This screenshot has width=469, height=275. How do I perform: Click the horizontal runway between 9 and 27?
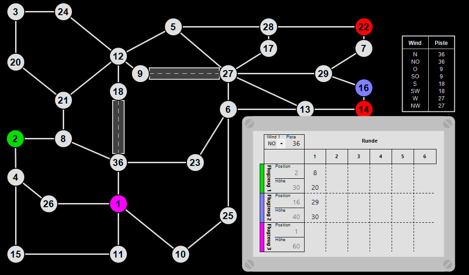[184, 74]
